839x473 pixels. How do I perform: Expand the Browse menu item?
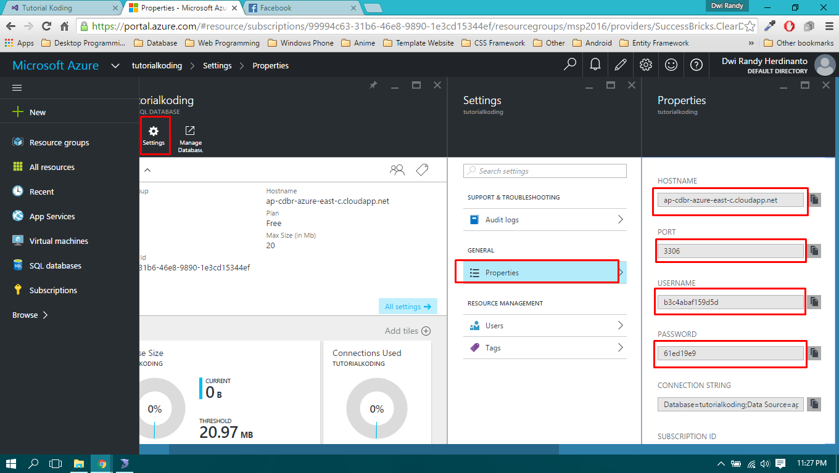[x=25, y=315]
